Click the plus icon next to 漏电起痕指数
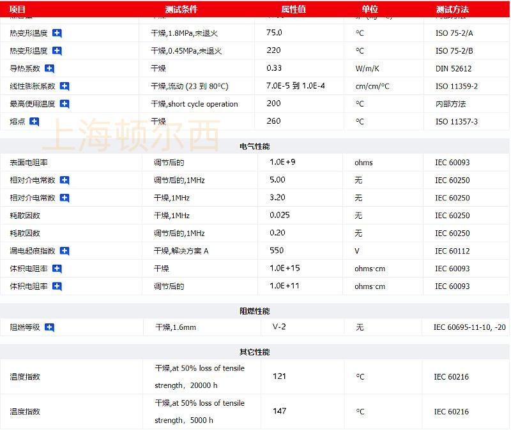This screenshot has width=511, height=430. click(x=65, y=251)
